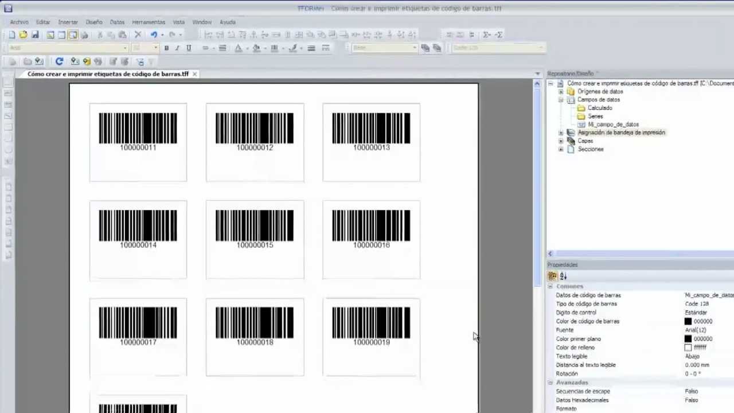This screenshot has height=413, width=734.
Task: Click the Color primer plano black swatch
Action: coord(688,339)
